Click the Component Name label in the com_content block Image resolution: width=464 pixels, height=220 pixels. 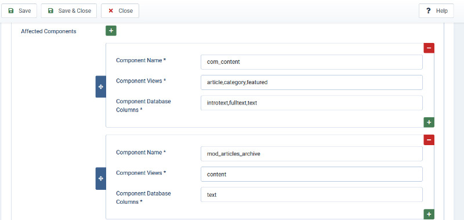pos(141,60)
